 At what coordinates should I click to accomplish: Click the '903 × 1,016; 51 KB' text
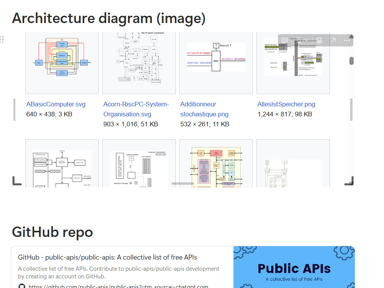pos(131,124)
